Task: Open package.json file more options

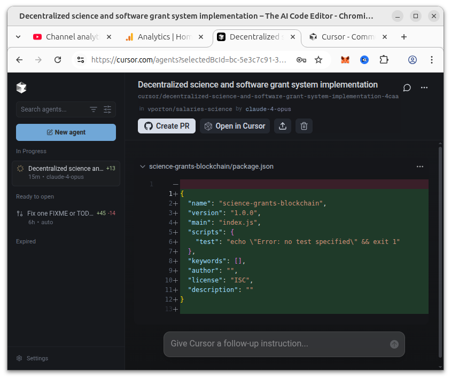Action: pyautogui.click(x=420, y=167)
